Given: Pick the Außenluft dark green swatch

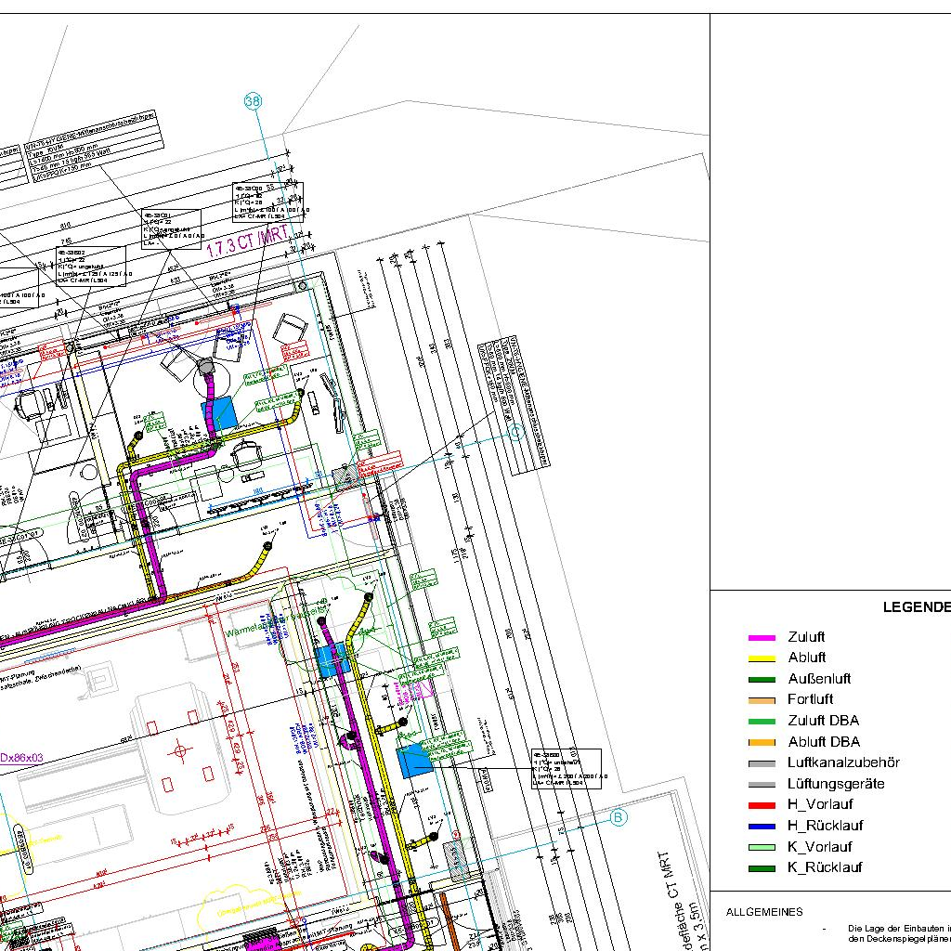Looking at the screenshot, I should (762, 680).
